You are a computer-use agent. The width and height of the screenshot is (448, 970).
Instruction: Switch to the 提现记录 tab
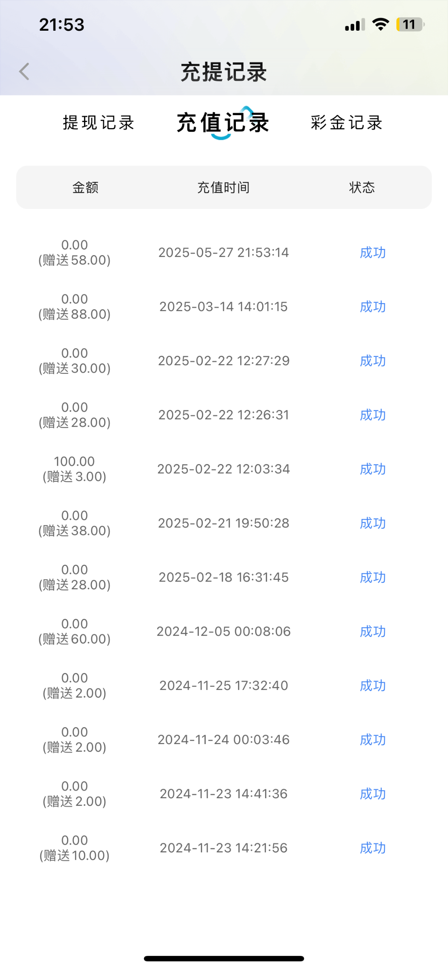99,122
